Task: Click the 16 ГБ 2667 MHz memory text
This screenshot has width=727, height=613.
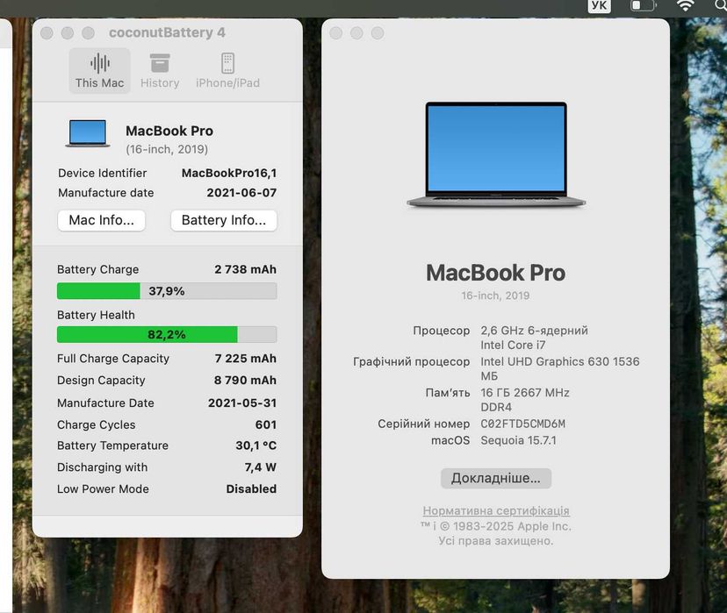Action: click(x=525, y=393)
